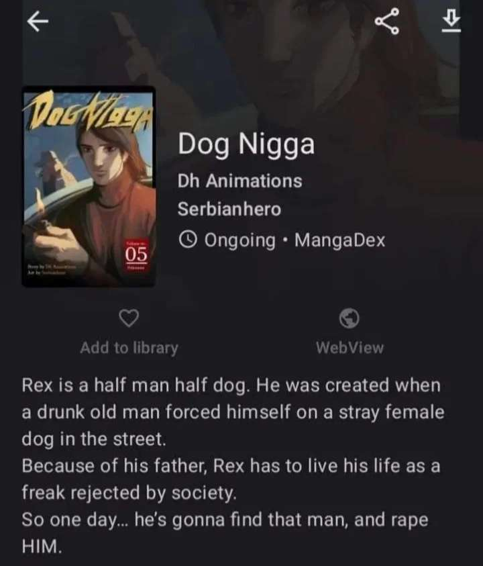Tap the large manga title beside cover
The height and width of the screenshot is (566, 483).
click(246, 144)
